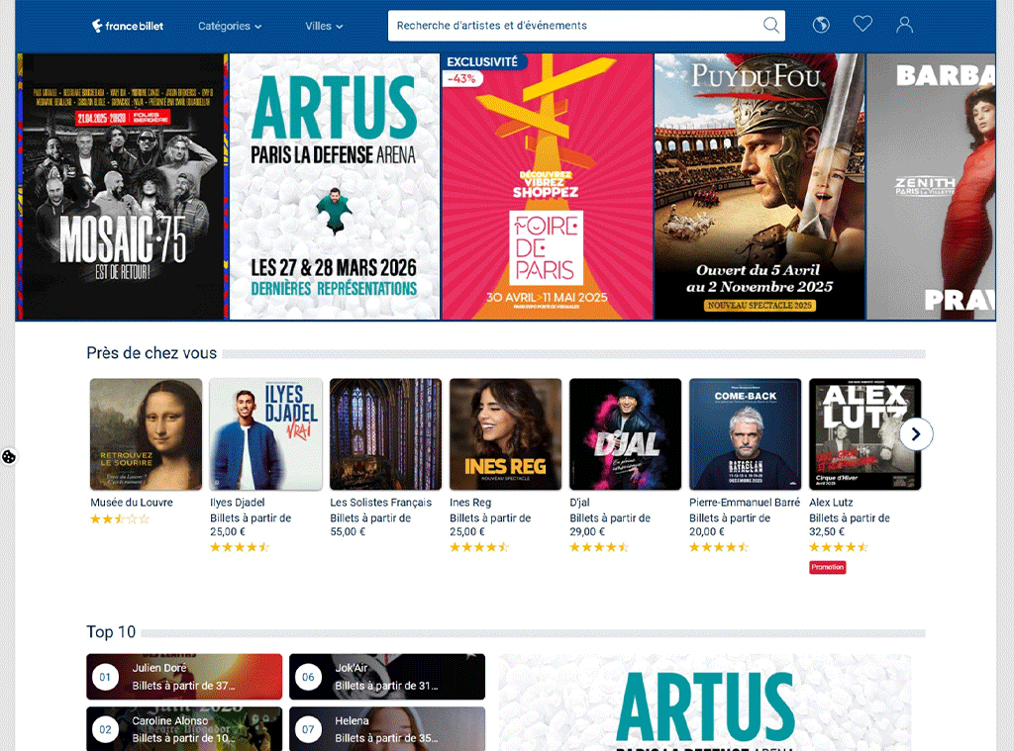Open the Mosaic 75 banner

122,187
